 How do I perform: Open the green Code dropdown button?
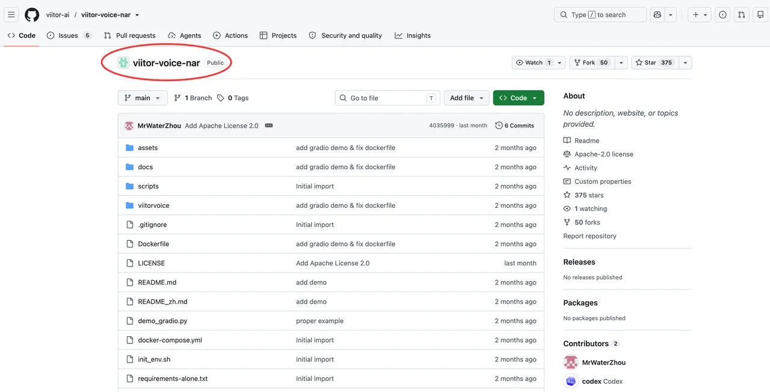click(x=519, y=98)
